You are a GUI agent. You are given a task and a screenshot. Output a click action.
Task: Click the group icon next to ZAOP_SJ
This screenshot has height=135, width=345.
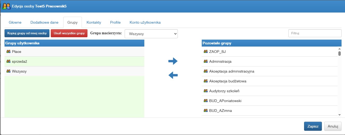tap(206, 52)
